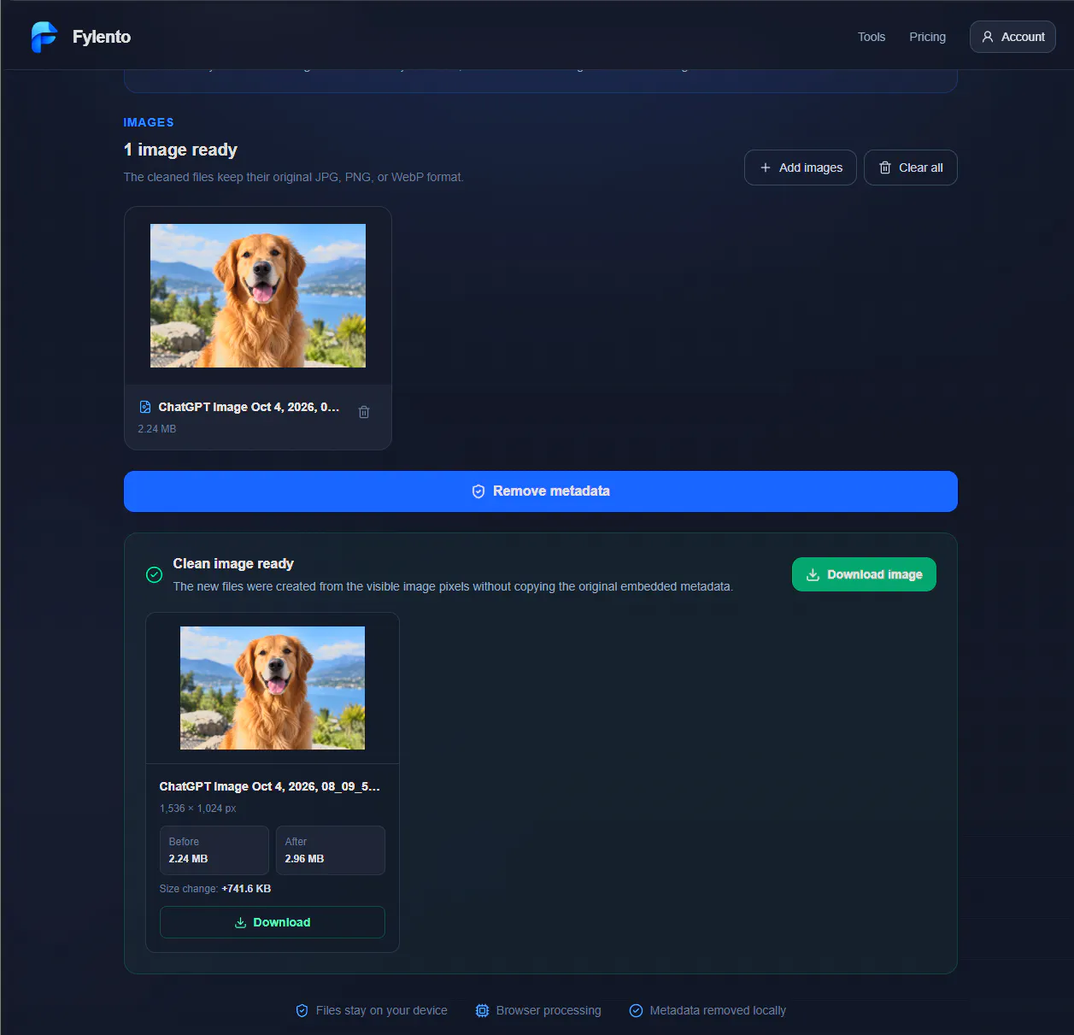This screenshot has width=1074, height=1035.
Task: Click the uploaded filename 'ChatGPT Image Oct 4, 2026, 0…'
Action: point(249,407)
